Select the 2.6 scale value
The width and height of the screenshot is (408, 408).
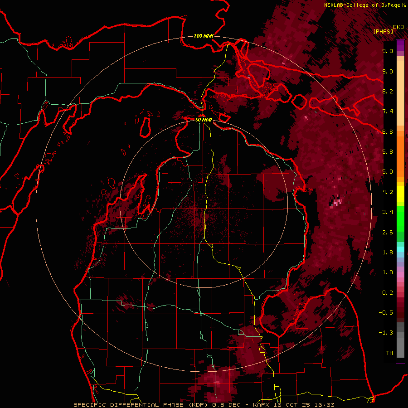[388, 233]
